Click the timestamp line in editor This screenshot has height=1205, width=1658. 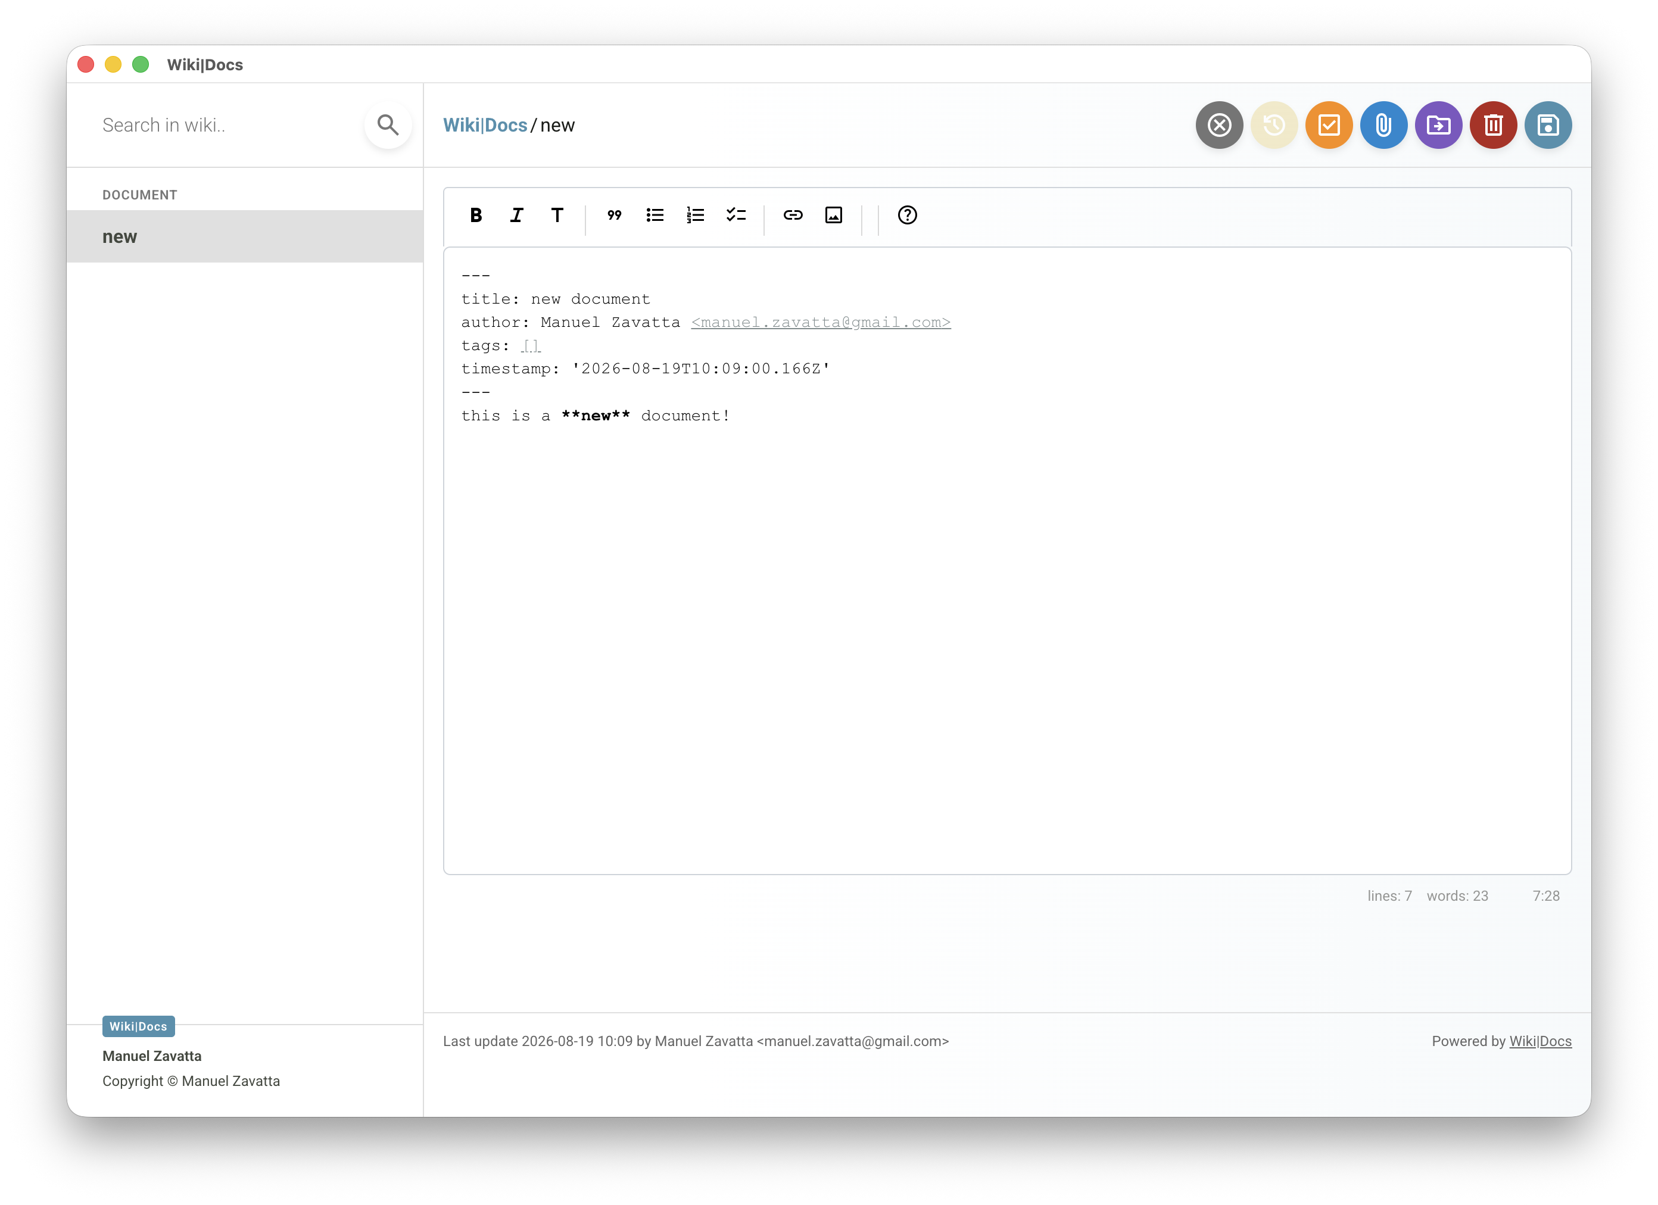(646, 369)
